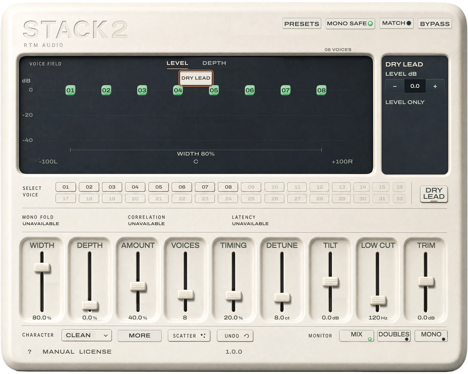
Task: Click the Trim slider handle
Action: point(426,282)
